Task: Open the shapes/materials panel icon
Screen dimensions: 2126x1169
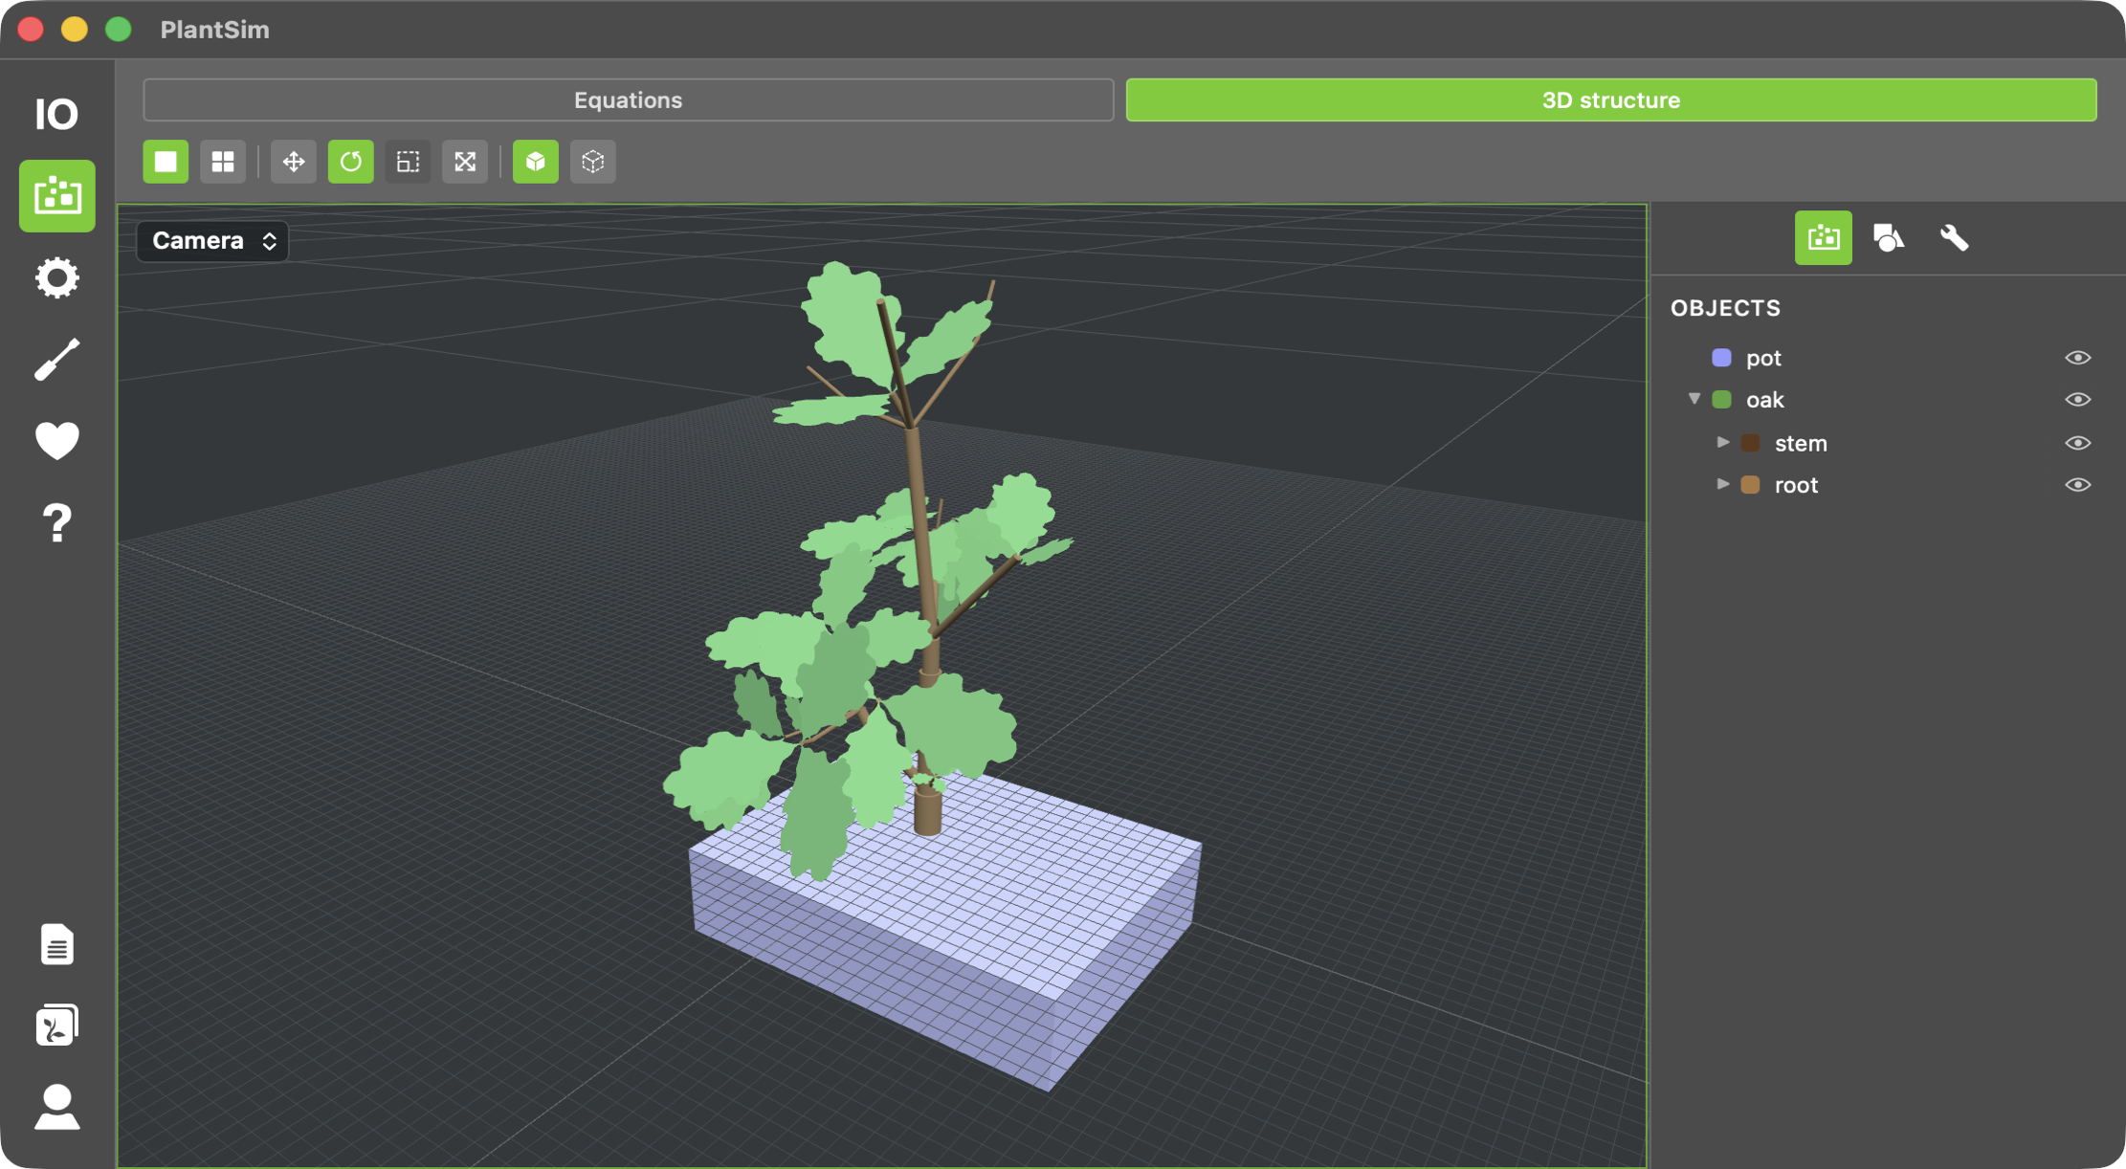Action: [1889, 238]
